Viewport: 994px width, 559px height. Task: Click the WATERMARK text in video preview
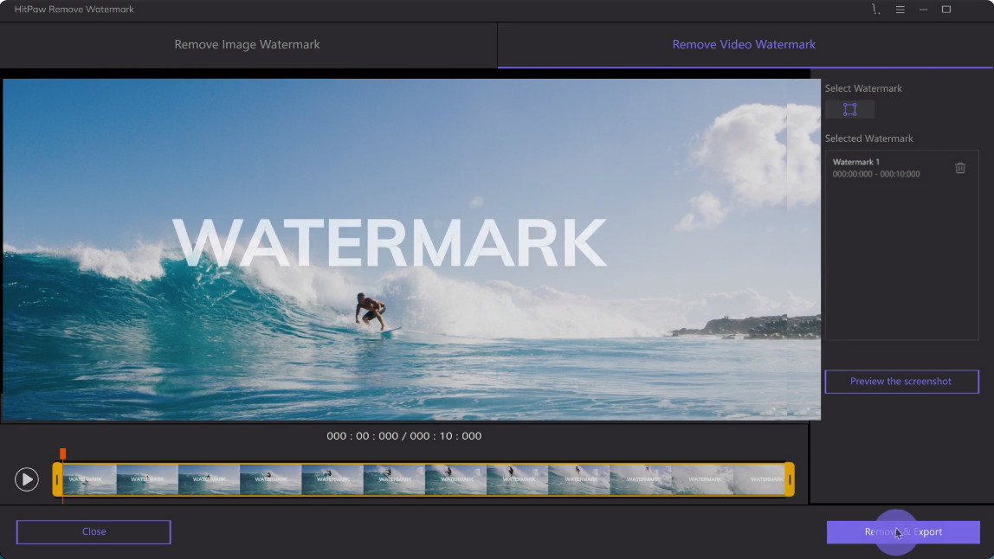[390, 243]
